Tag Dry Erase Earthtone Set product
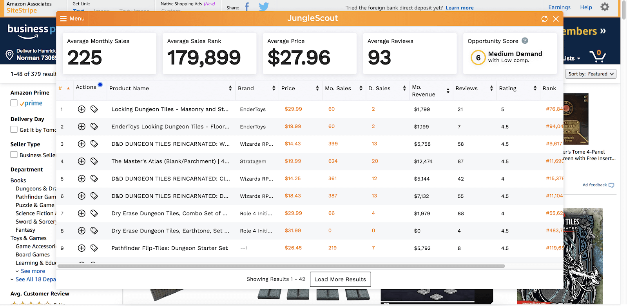 (94, 231)
